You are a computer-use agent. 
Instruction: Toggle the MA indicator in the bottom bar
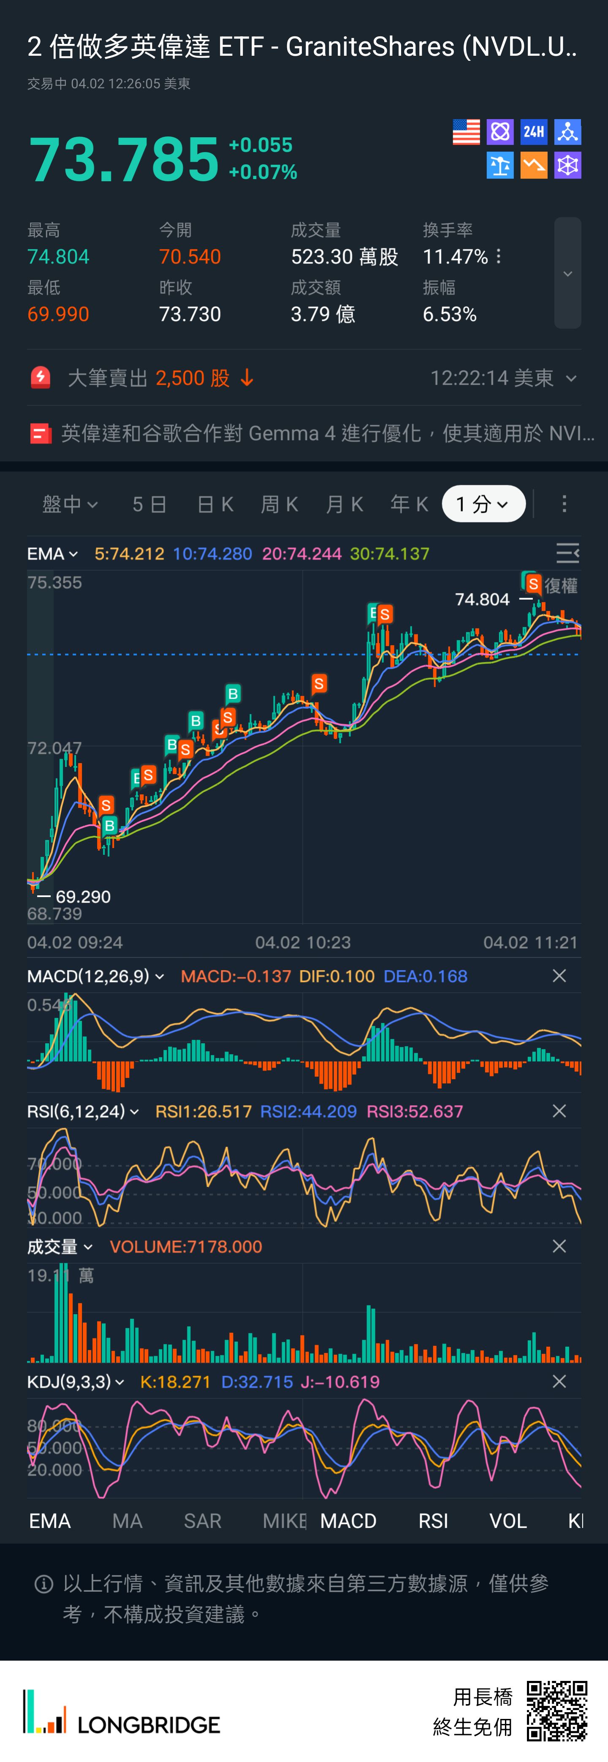127,1520
